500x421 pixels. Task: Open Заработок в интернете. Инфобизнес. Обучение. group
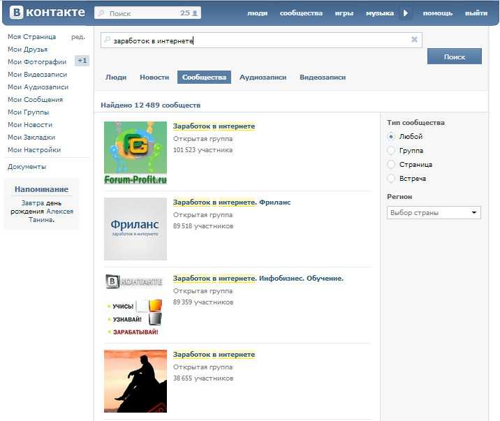[x=258, y=279]
